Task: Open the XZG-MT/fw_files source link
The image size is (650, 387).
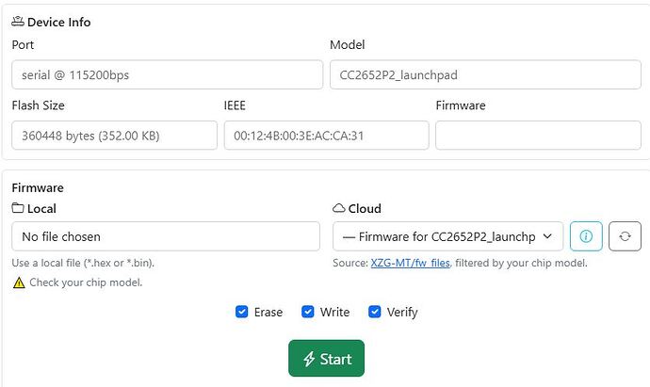Action: coord(410,263)
